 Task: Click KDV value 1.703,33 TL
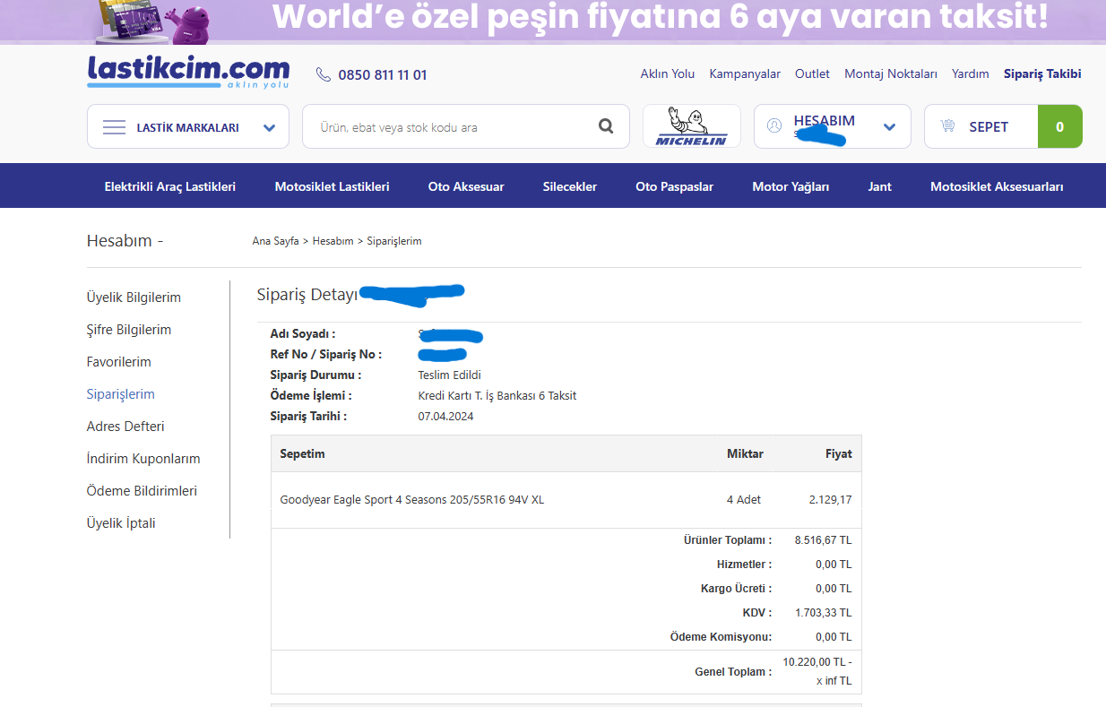coord(823,613)
